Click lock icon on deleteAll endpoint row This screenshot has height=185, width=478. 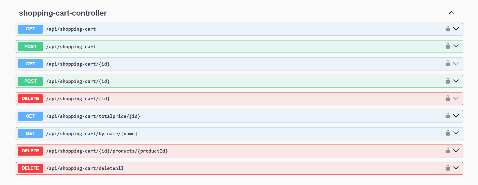coord(448,168)
